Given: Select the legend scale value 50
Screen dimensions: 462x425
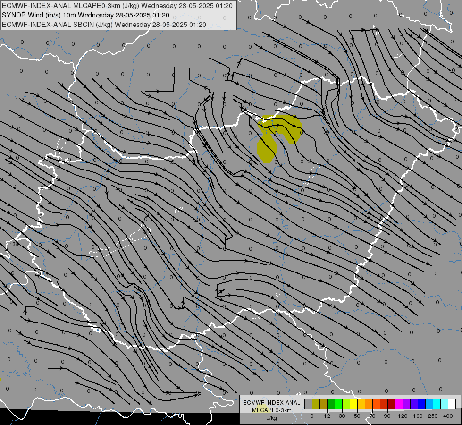Looking at the screenshot, I should pyautogui.click(x=357, y=416).
